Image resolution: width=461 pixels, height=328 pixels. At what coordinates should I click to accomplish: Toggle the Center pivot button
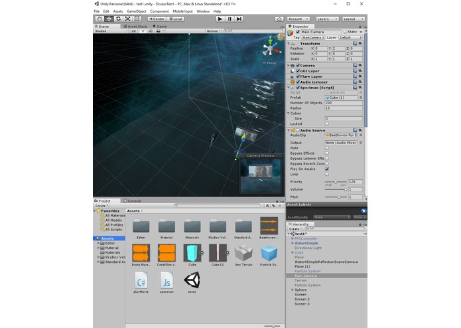coord(157,19)
